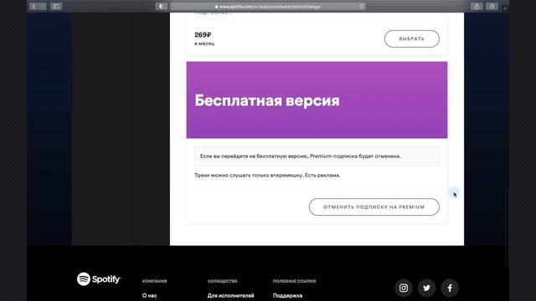Show the tab overview icon
This screenshot has height=301, width=536.
coord(492,7)
